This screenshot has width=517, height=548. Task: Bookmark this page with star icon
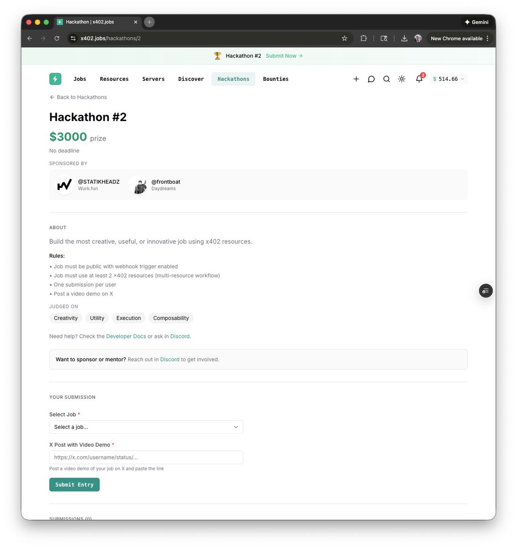345,38
